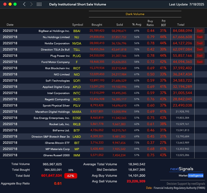Click the highlighted Intelligence word
Image resolution: width=207 pixels, height=193 pixels.
[196, 175]
